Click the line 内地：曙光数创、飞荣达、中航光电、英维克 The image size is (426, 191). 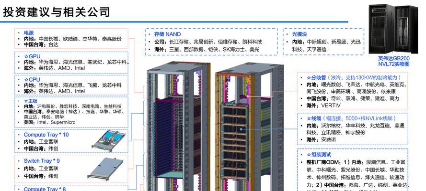click(x=357, y=85)
